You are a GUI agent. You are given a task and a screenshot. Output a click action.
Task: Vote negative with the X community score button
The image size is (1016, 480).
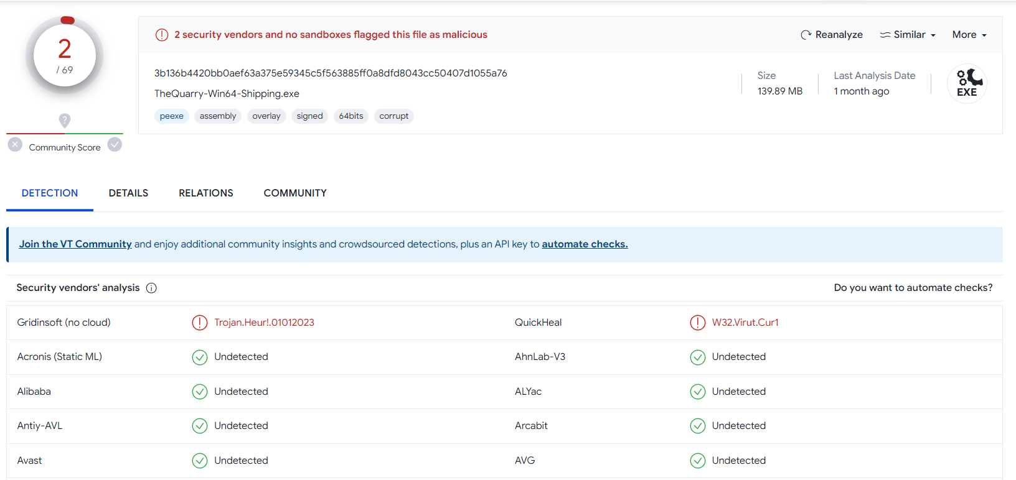[16, 145]
